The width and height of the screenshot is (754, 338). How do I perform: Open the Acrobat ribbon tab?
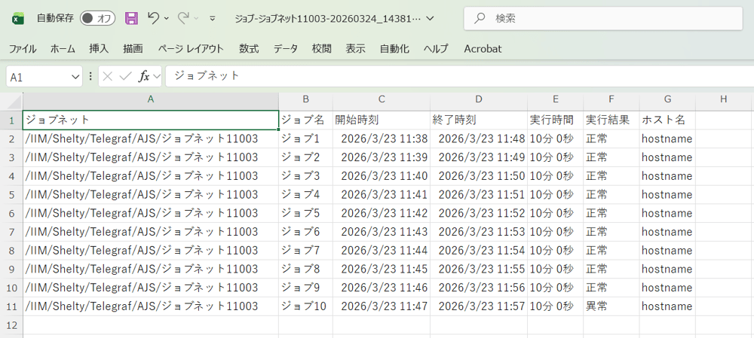tap(483, 48)
